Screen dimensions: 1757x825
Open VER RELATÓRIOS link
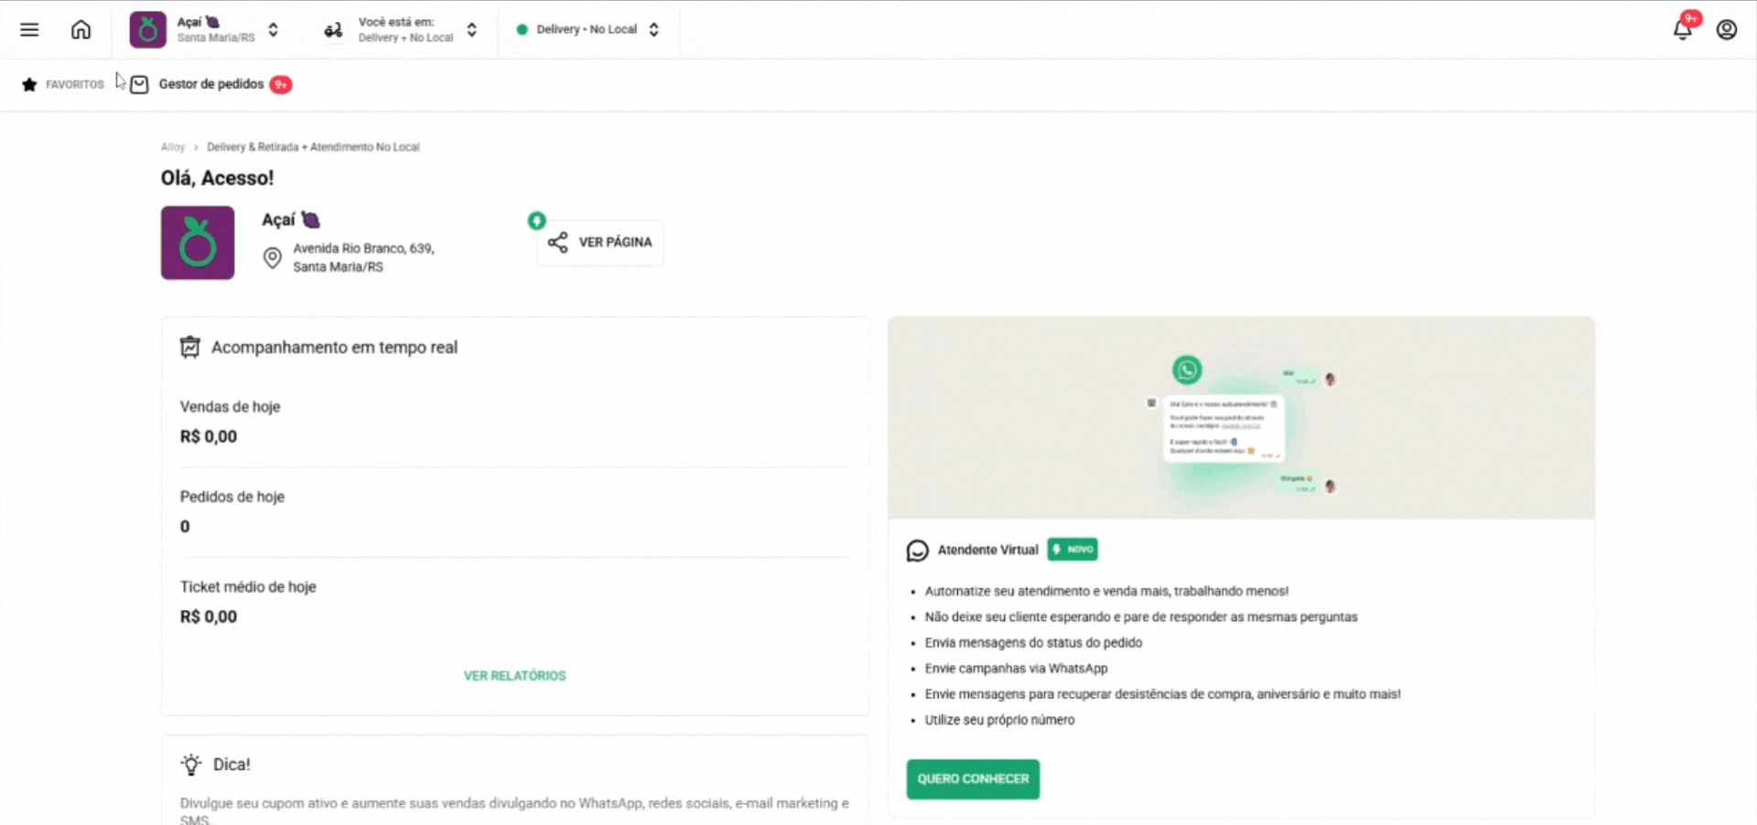(514, 676)
